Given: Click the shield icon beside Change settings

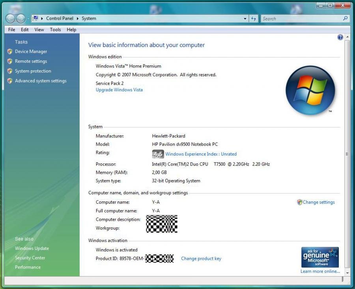Looking at the screenshot, I should pyautogui.click(x=299, y=202).
